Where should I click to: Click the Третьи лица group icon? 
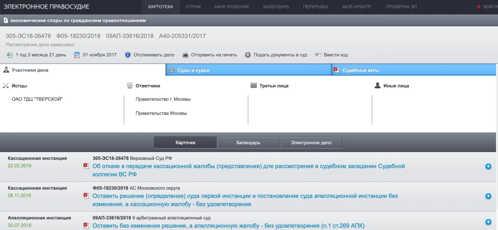[254, 85]
